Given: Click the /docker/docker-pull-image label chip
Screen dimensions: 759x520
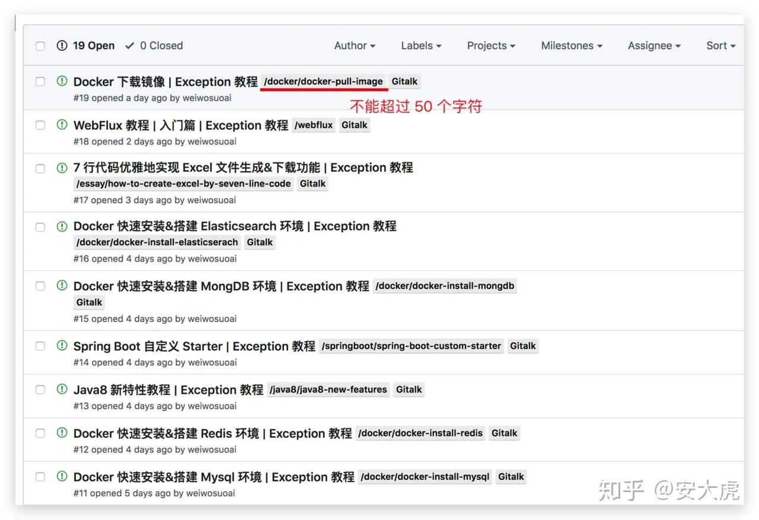Looking at the screenshot, I should coord(324,81).
